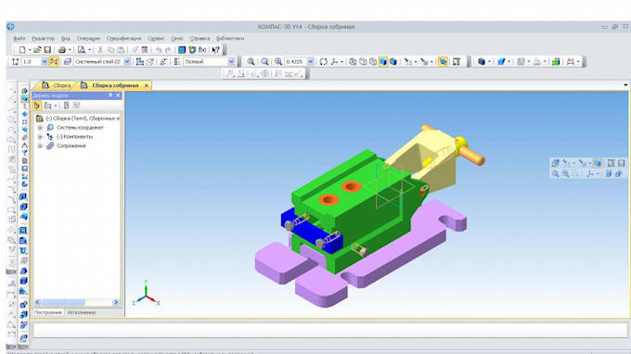Print the document via the printer icon
The width and height of the screenshot is (631, 354).
62,50
